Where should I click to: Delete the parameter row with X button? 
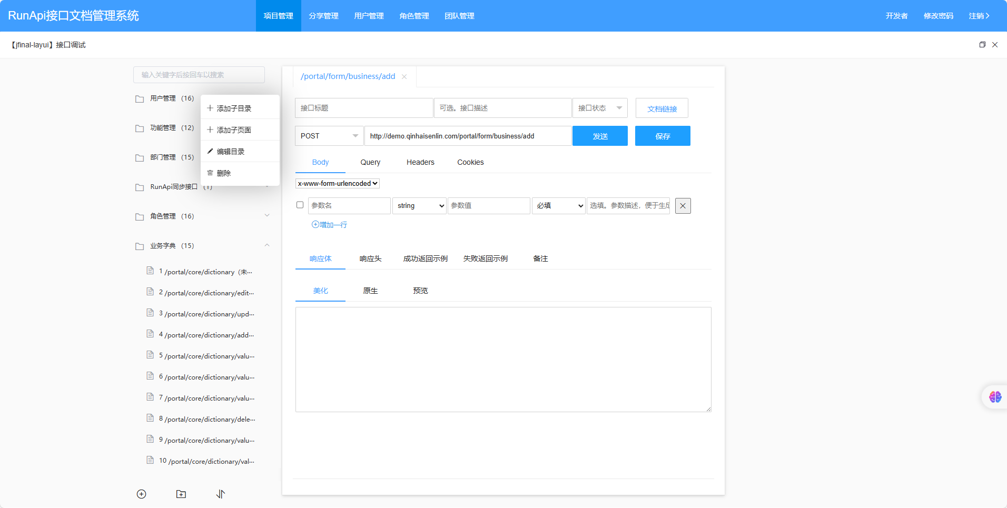pos(683,206)
